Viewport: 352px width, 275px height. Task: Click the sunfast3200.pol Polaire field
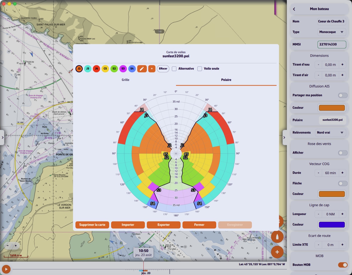pos(332,120)
